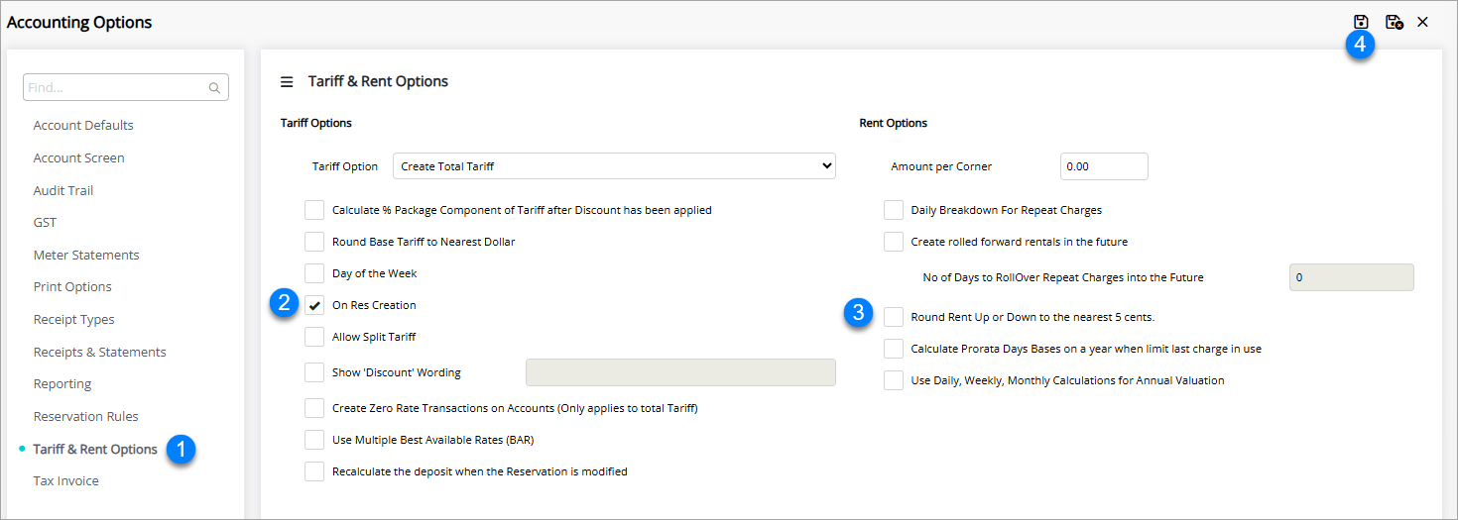Enable Round Rent Up or Down checkbox
This screenshot has width=1458, height=520.
click(894, 317)
